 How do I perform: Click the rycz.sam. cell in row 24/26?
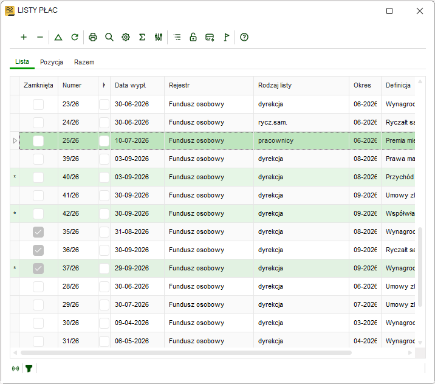tap(301, 122)
